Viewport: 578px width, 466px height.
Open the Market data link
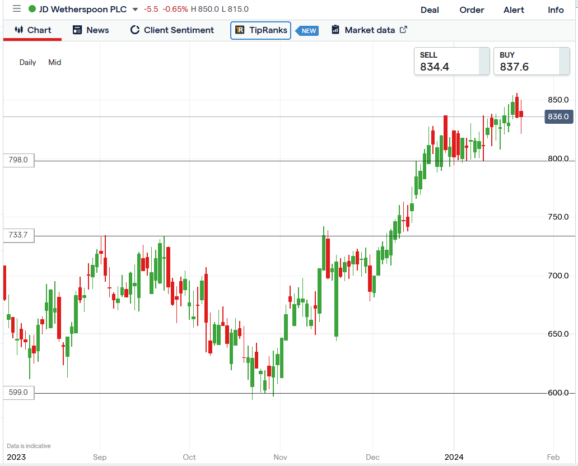point(369,30)
